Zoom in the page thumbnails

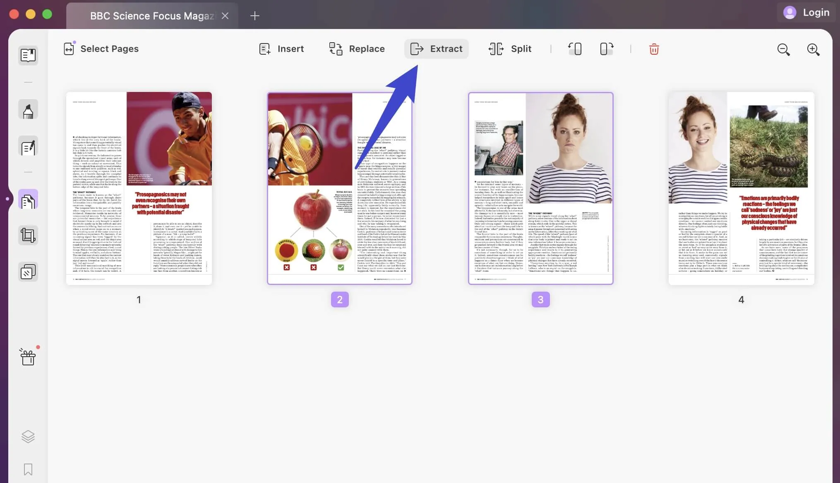(813, 49)
